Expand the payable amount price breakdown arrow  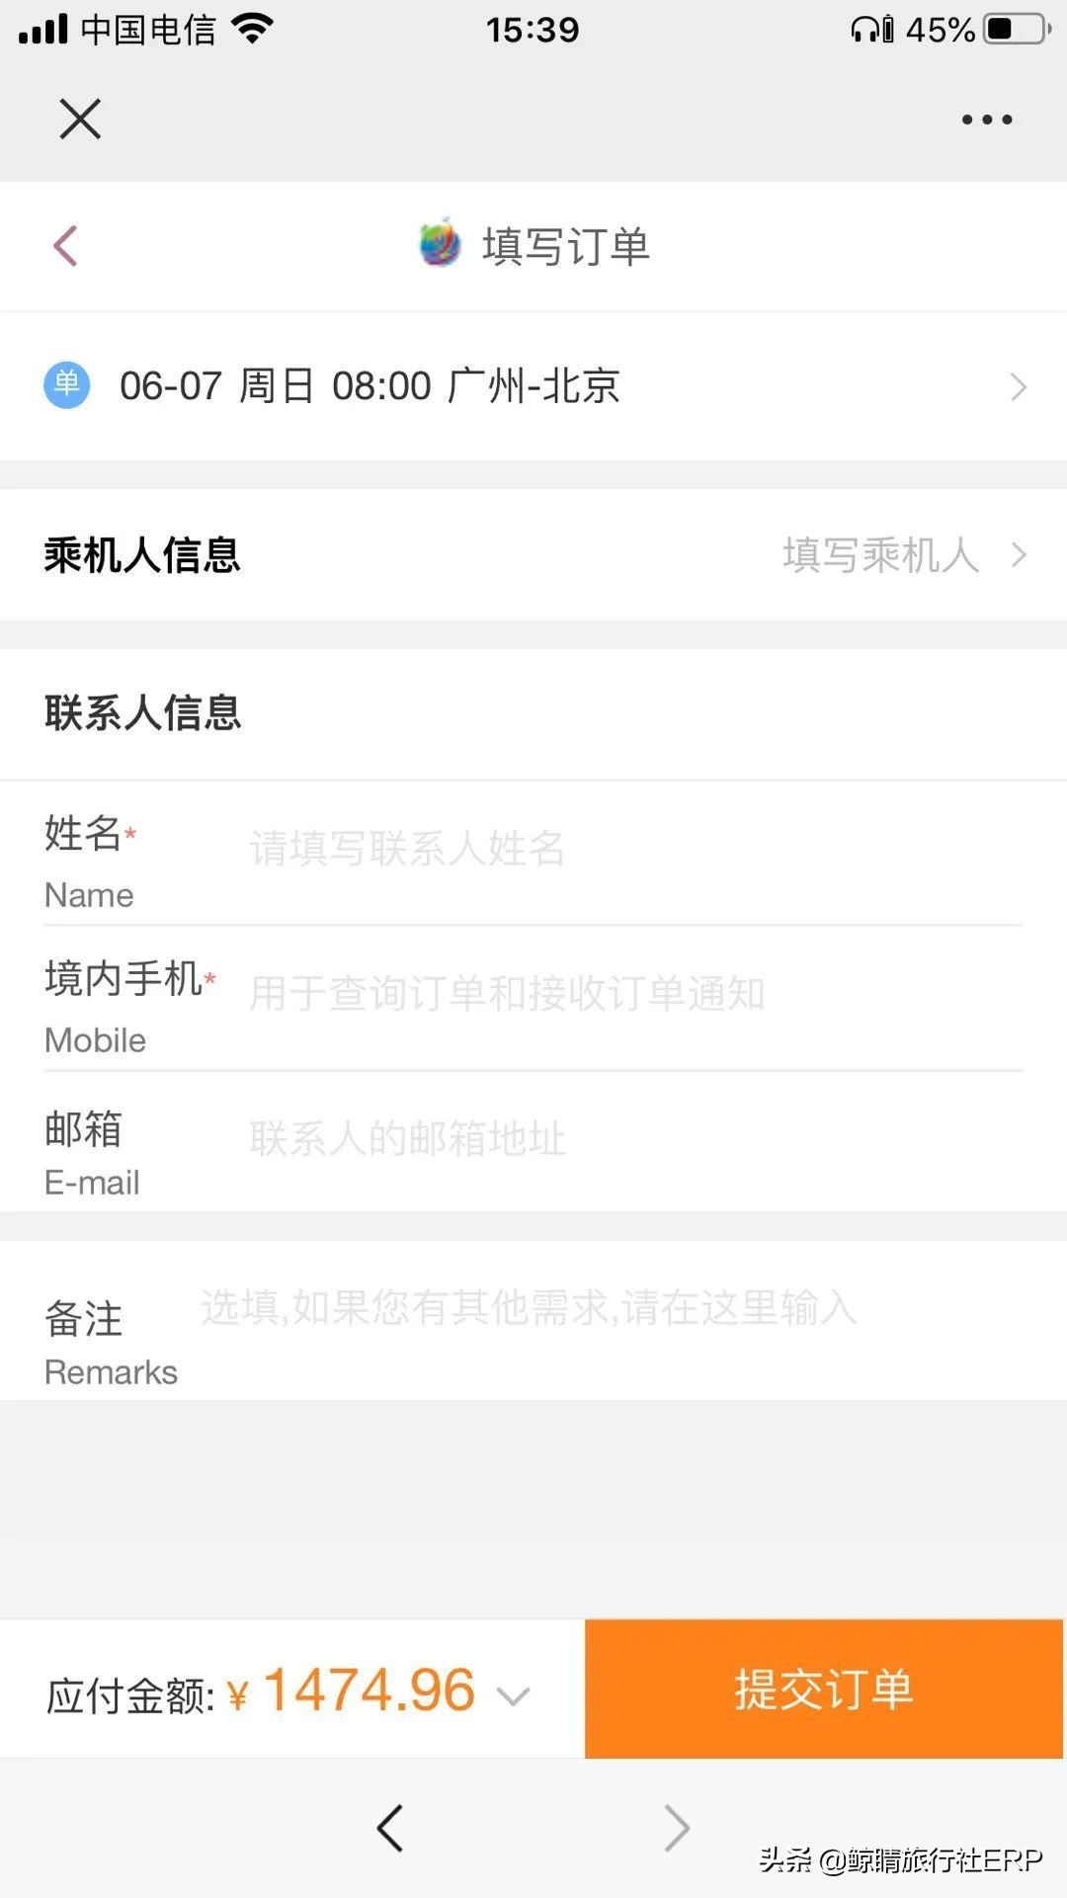[514, 1696]
